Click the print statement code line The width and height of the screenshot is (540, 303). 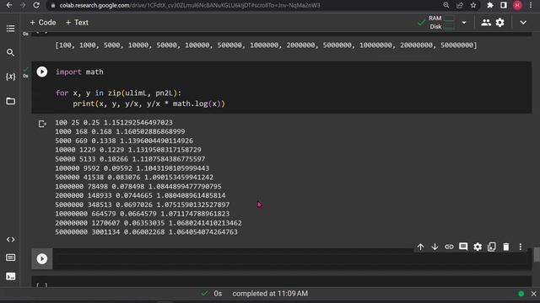(148, 104)
